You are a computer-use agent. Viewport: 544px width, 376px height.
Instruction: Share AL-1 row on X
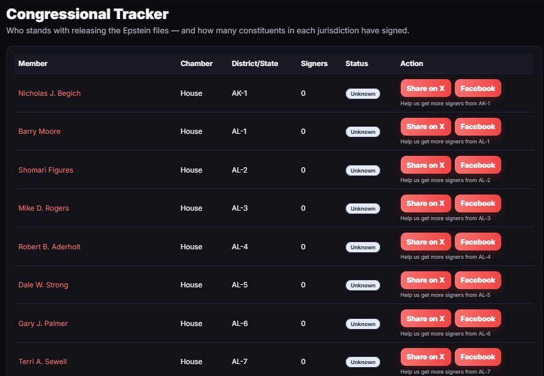pyautogui.click(x=426, y=127)
